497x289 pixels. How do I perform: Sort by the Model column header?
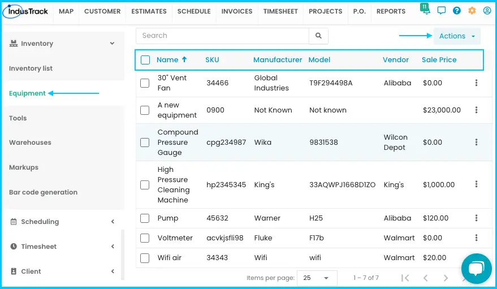(x=319, y=59)
